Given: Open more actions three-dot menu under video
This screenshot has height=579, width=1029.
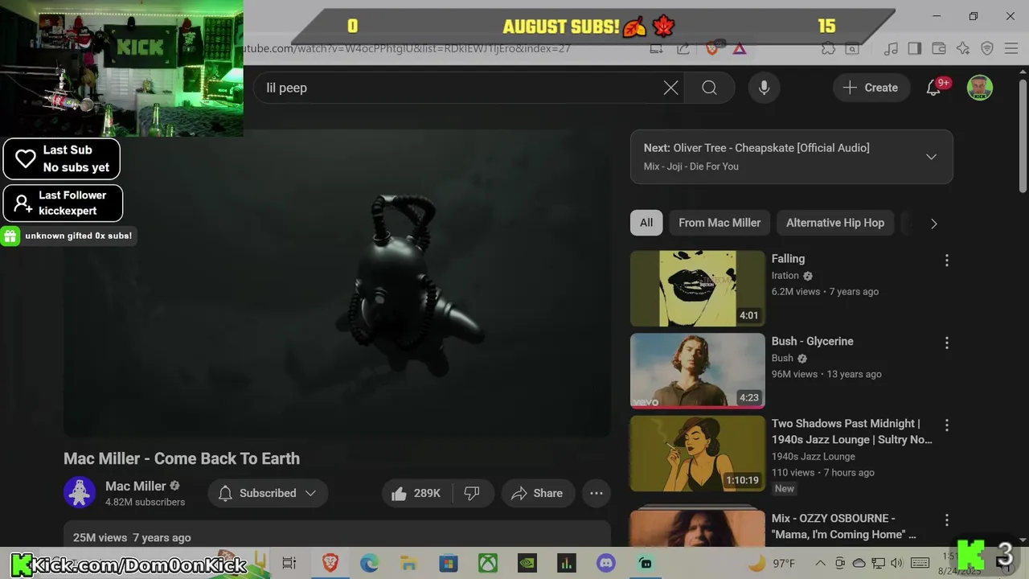Looking at the screenshot, I should 596,493.
